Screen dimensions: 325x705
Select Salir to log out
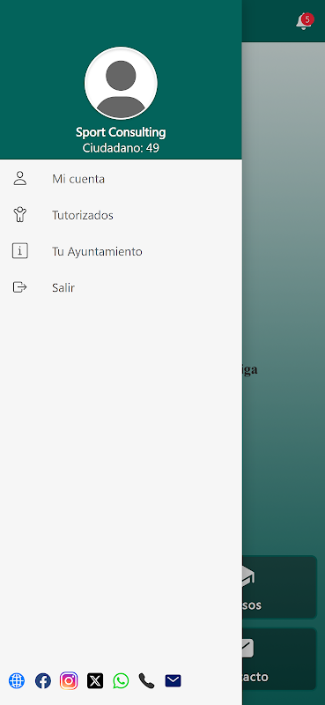pyautogui.click(x=121, y=287)
